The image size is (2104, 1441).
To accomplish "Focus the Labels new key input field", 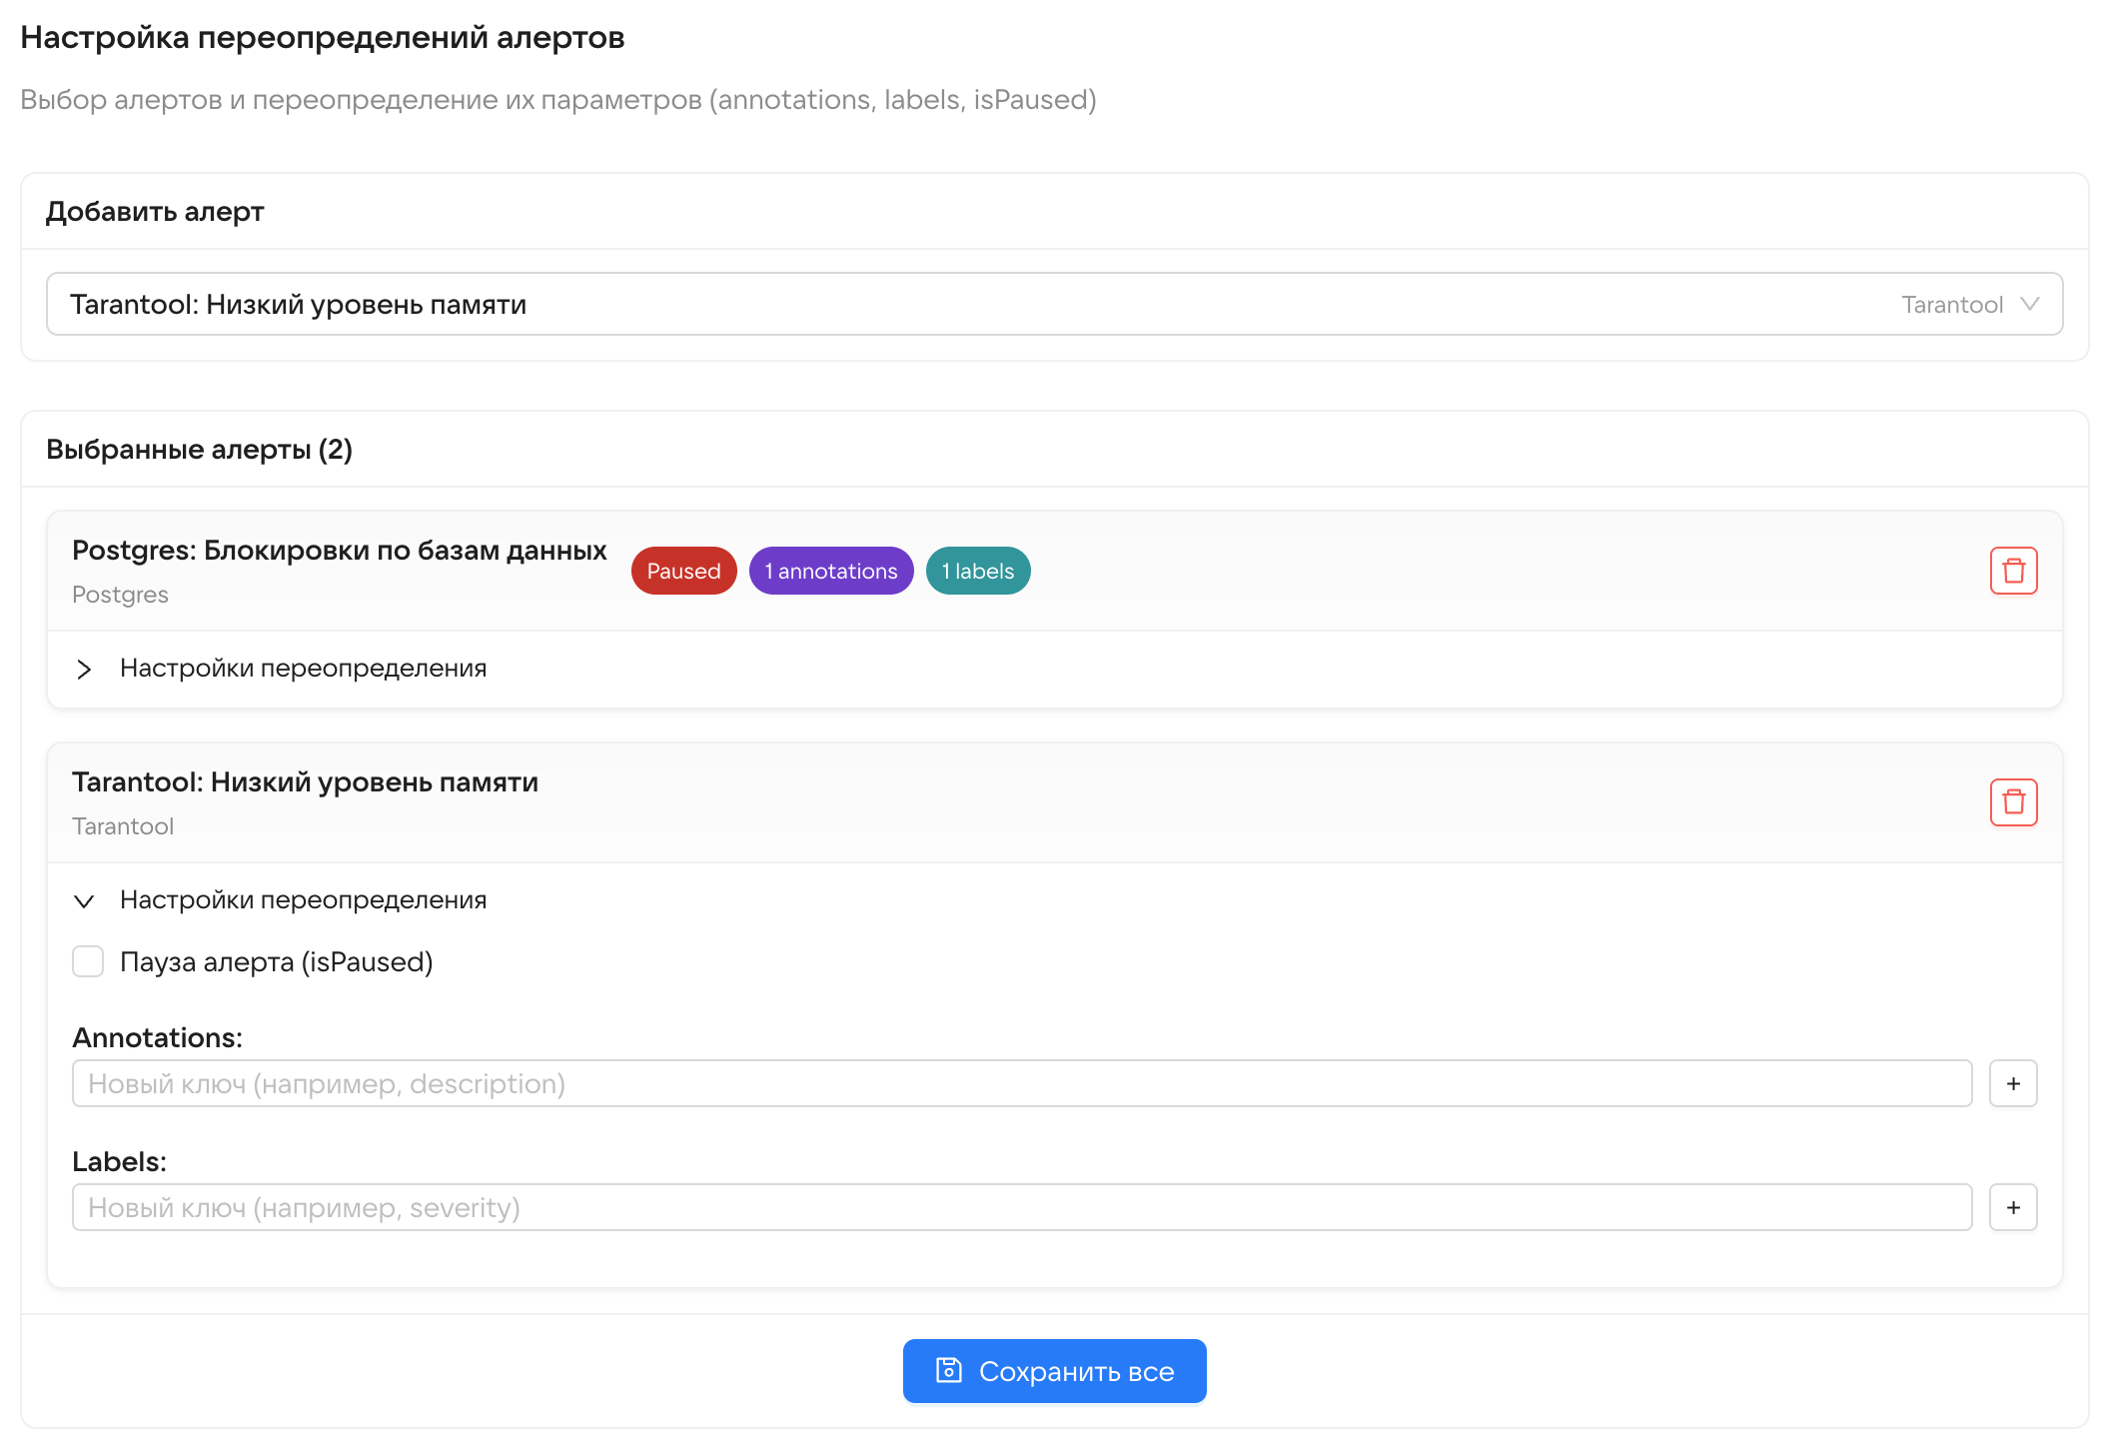I will (x=1022, y=1207).
